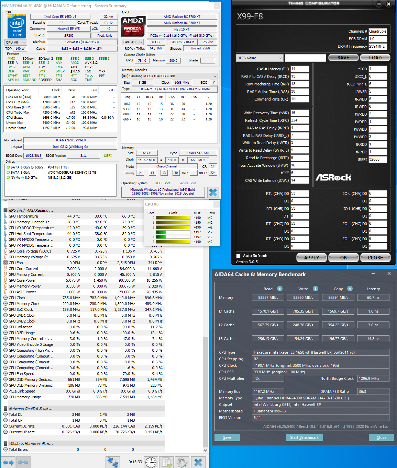Click the Intel Xeon E5-1650 v3 CPU name field

(x=60, y=16)
